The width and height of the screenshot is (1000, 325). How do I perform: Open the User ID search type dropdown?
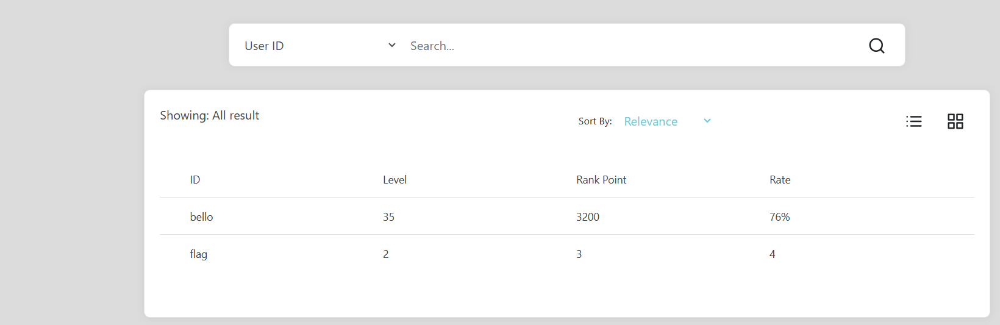click(320, 46)
